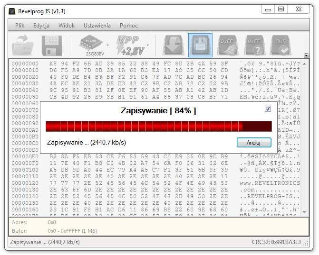Open file with the folder icon
Image resolution: width=319 pixels, height=255 pixels.
(23, 45)
